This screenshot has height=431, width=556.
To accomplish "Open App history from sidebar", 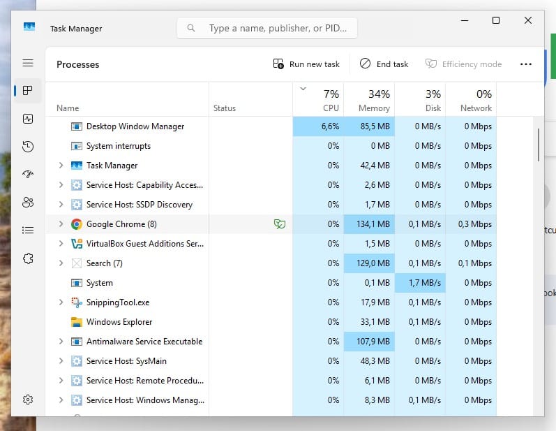I will coord(28,147).
